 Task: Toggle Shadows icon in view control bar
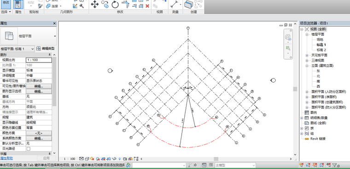point(98,159)
